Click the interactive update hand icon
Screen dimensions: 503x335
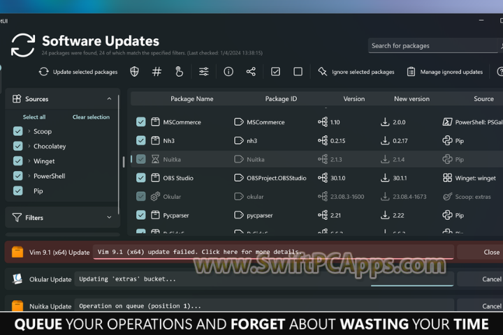(179, 72)
